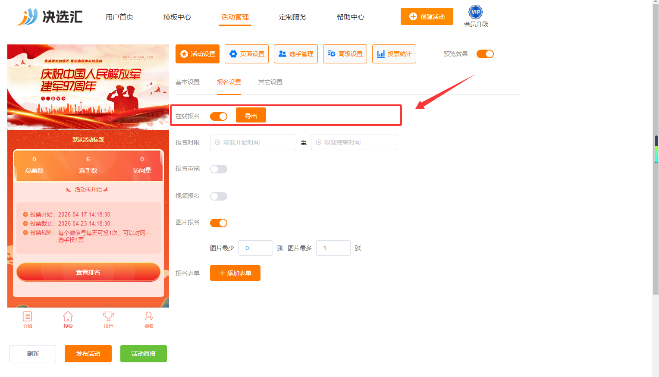Open 模板中心 in the top menu
This screenshot has height=377, width=659.
[x=177, y=17]
